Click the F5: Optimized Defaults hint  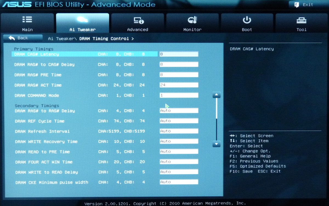pos(258,166)
